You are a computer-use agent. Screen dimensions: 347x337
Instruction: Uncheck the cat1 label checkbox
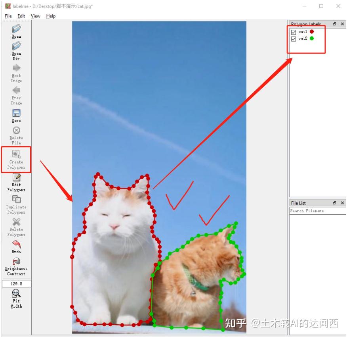tap(293, 32)
